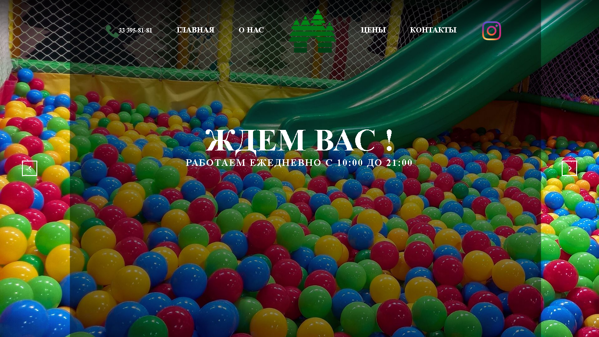The image size is (599, 337).
Task: Open the КОНТАКТЫ page
Action: coord(433,30)
